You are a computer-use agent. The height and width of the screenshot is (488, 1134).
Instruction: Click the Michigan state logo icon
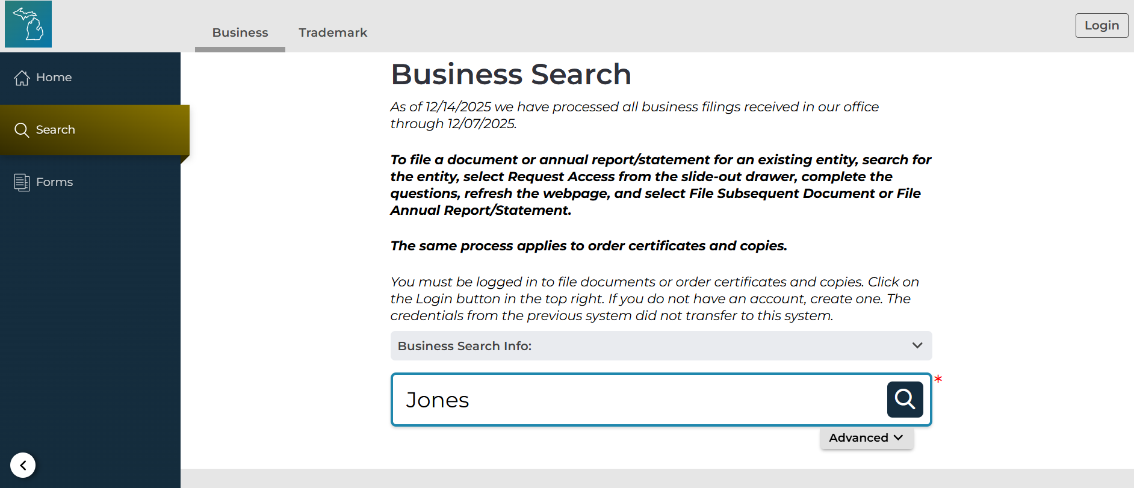pos(28,24)
